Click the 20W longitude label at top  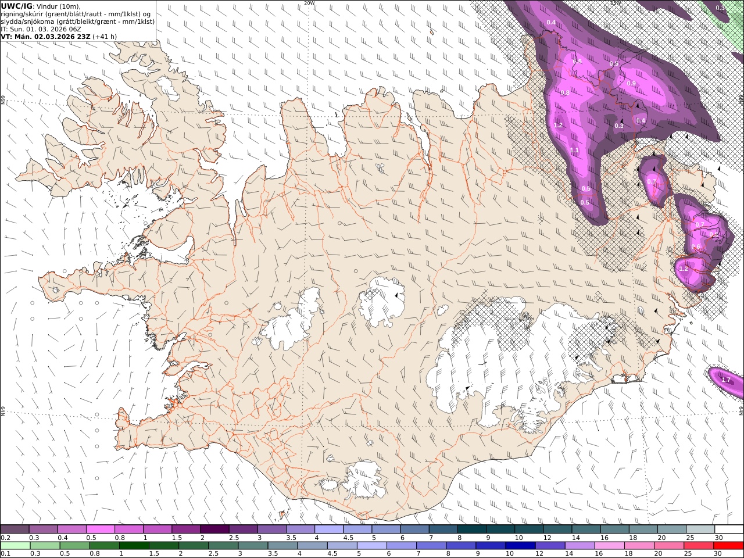pos(309,3)
